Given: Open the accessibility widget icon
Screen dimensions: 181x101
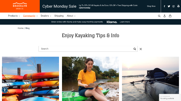Looking at the screenshot, I should pos(5,90).
